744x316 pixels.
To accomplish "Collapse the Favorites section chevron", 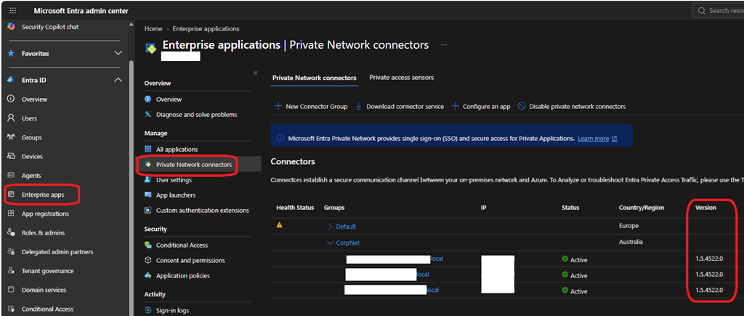I will point(118,54).
